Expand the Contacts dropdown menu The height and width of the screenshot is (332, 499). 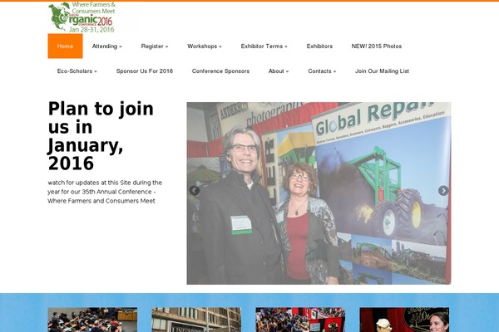[322, 71]
